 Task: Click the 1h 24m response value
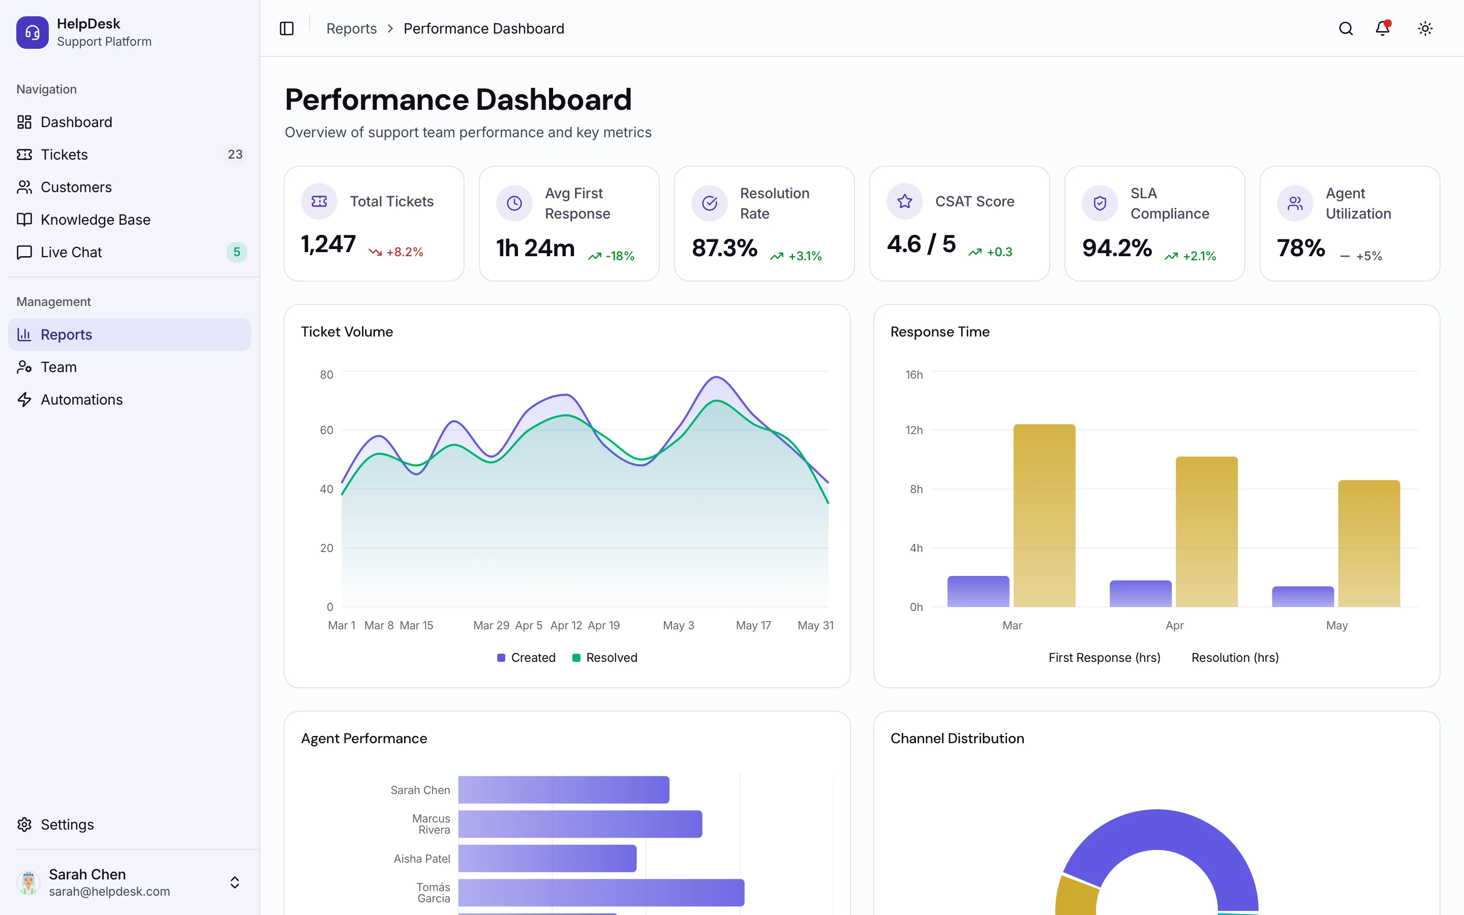coord(535,248)
